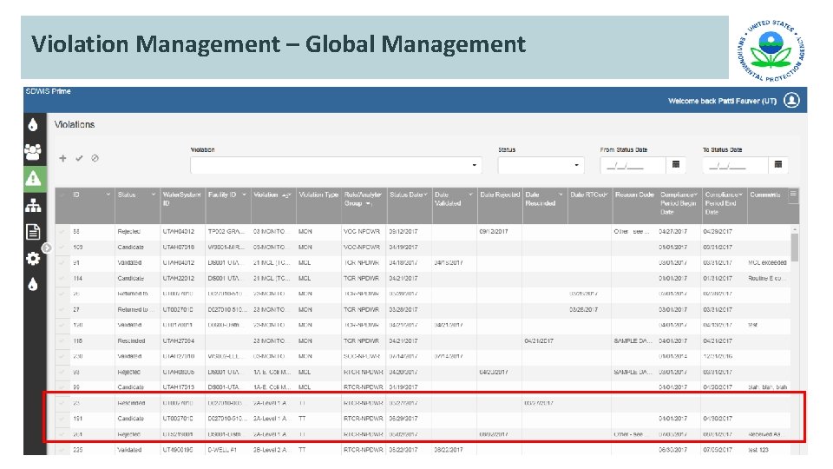Screen dimensions: 833x469
Task: Click the 'test 123' comment cell
Action: click(x=758, y=450)
